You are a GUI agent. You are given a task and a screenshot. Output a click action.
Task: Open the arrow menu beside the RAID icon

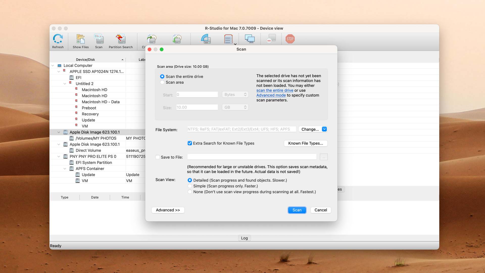235,44
